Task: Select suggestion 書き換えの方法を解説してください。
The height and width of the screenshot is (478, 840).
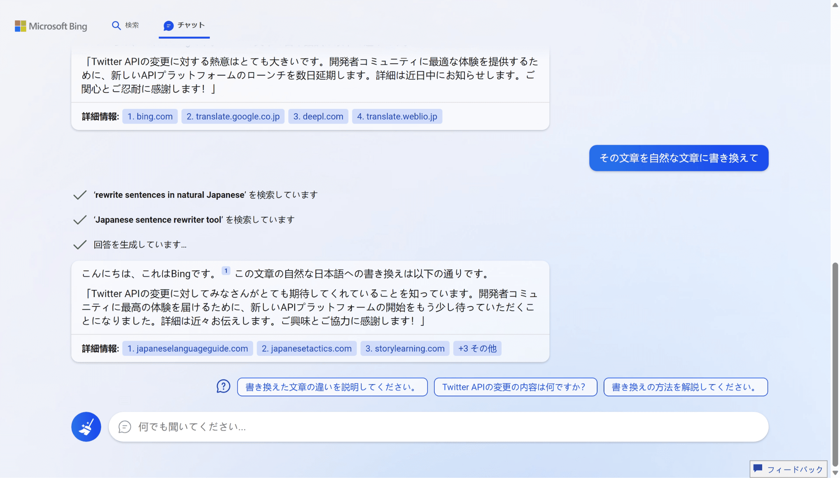Action: coord(685,387)
